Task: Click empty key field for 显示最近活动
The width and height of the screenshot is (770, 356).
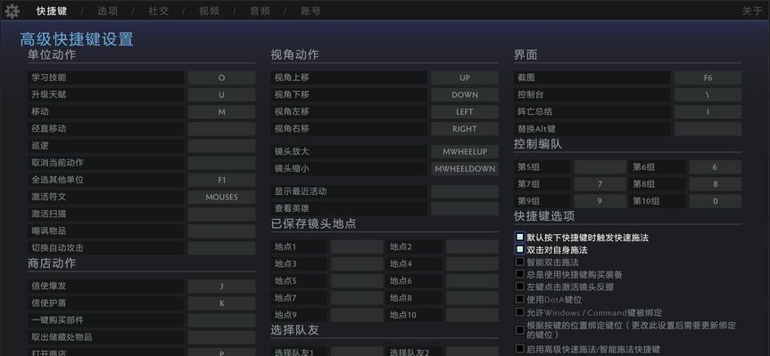Action: [x=465, y=191]
